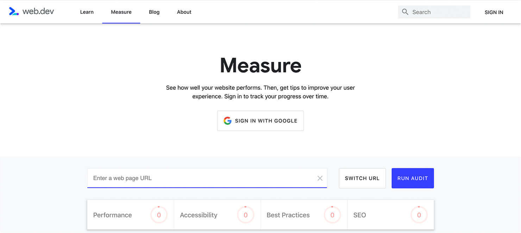The width and height of the screenshot is (521, 233).
Task: Select the Performance category label
Action: click(x=113, y=215)
